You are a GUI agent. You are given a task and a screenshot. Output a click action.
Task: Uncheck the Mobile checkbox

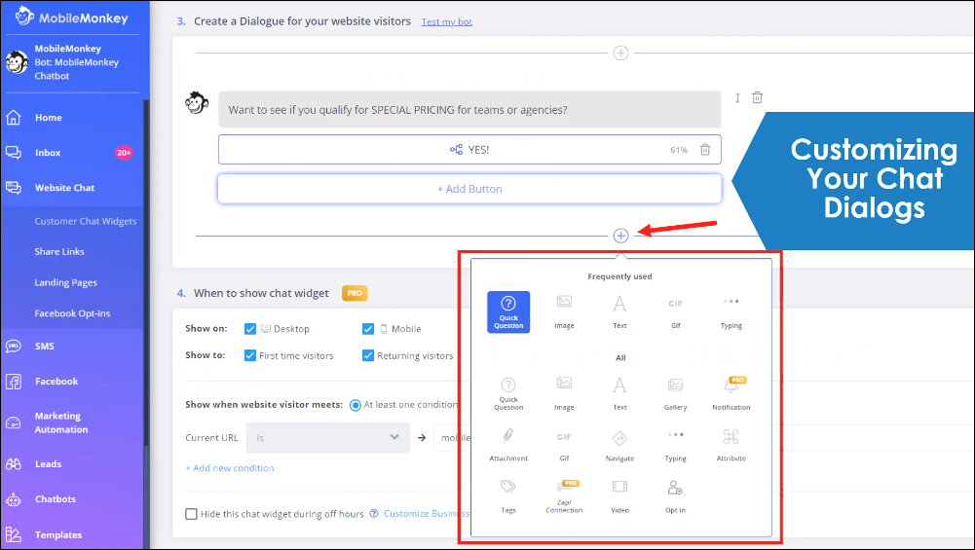coord(368,329)
